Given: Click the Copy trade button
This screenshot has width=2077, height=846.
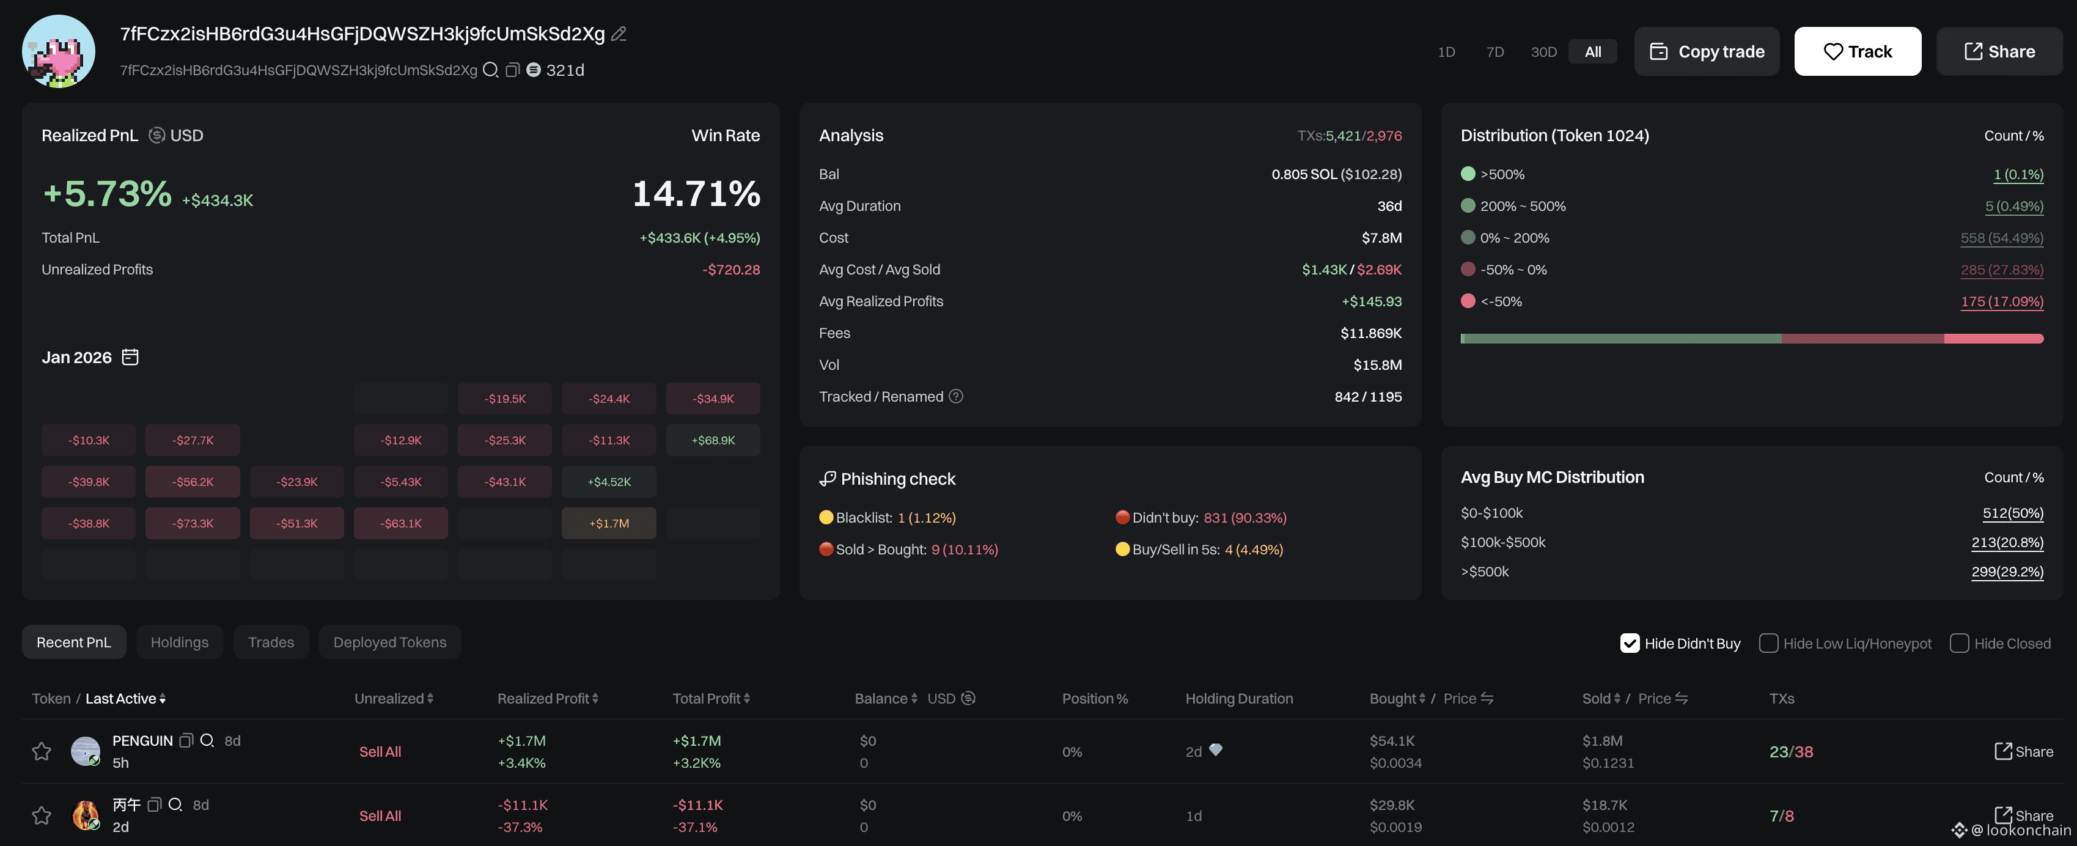Looking at the screenshot, I should (1707, 51).
